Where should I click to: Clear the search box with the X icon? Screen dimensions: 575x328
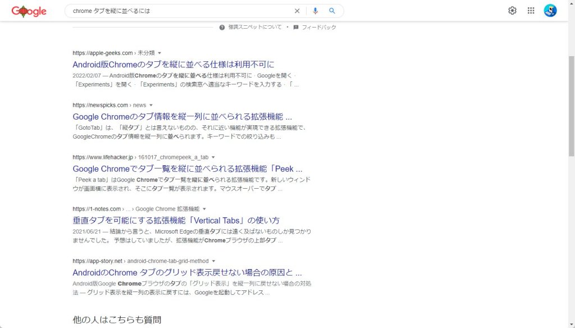[x=297, y=11]
